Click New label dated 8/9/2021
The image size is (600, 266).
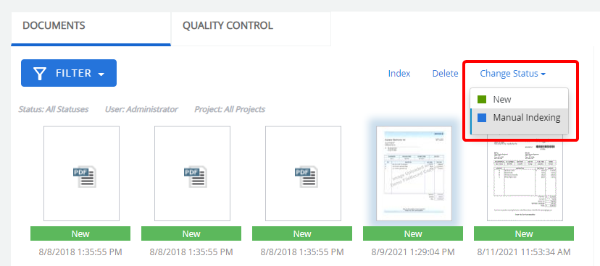coord(413,233)
